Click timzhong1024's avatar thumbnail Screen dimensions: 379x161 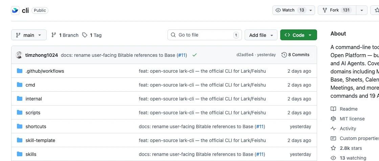19,55
